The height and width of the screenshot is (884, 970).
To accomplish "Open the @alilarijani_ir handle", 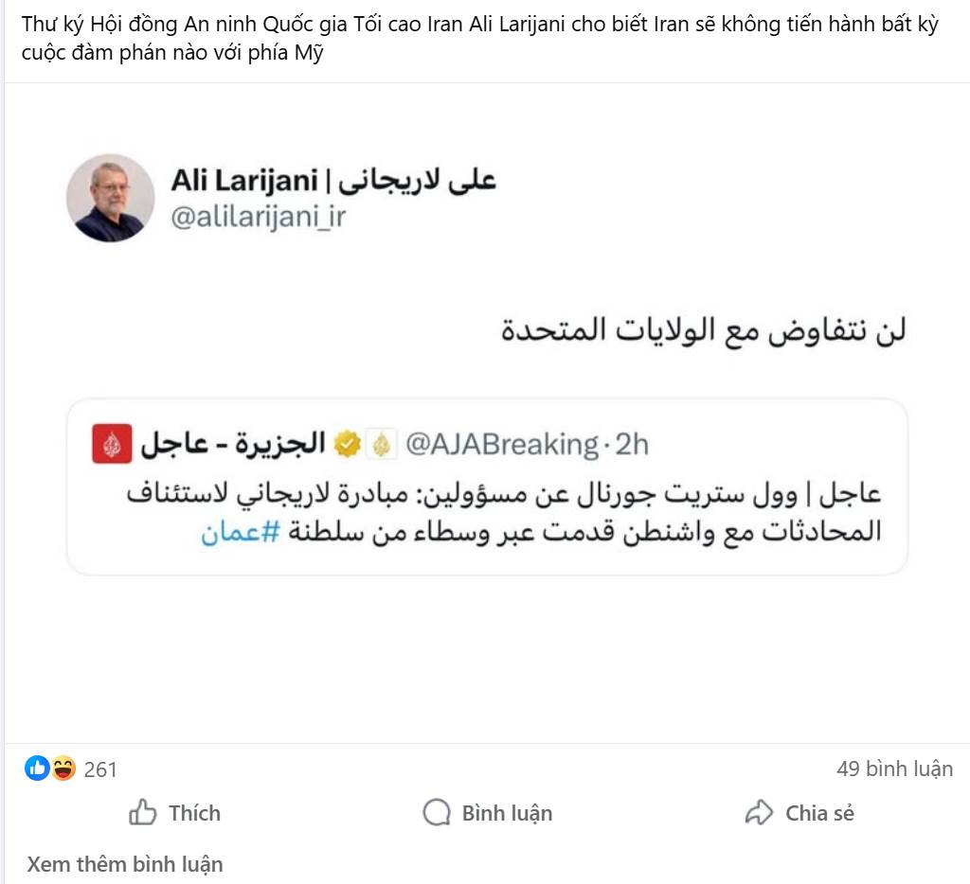I will coord(258,217).
